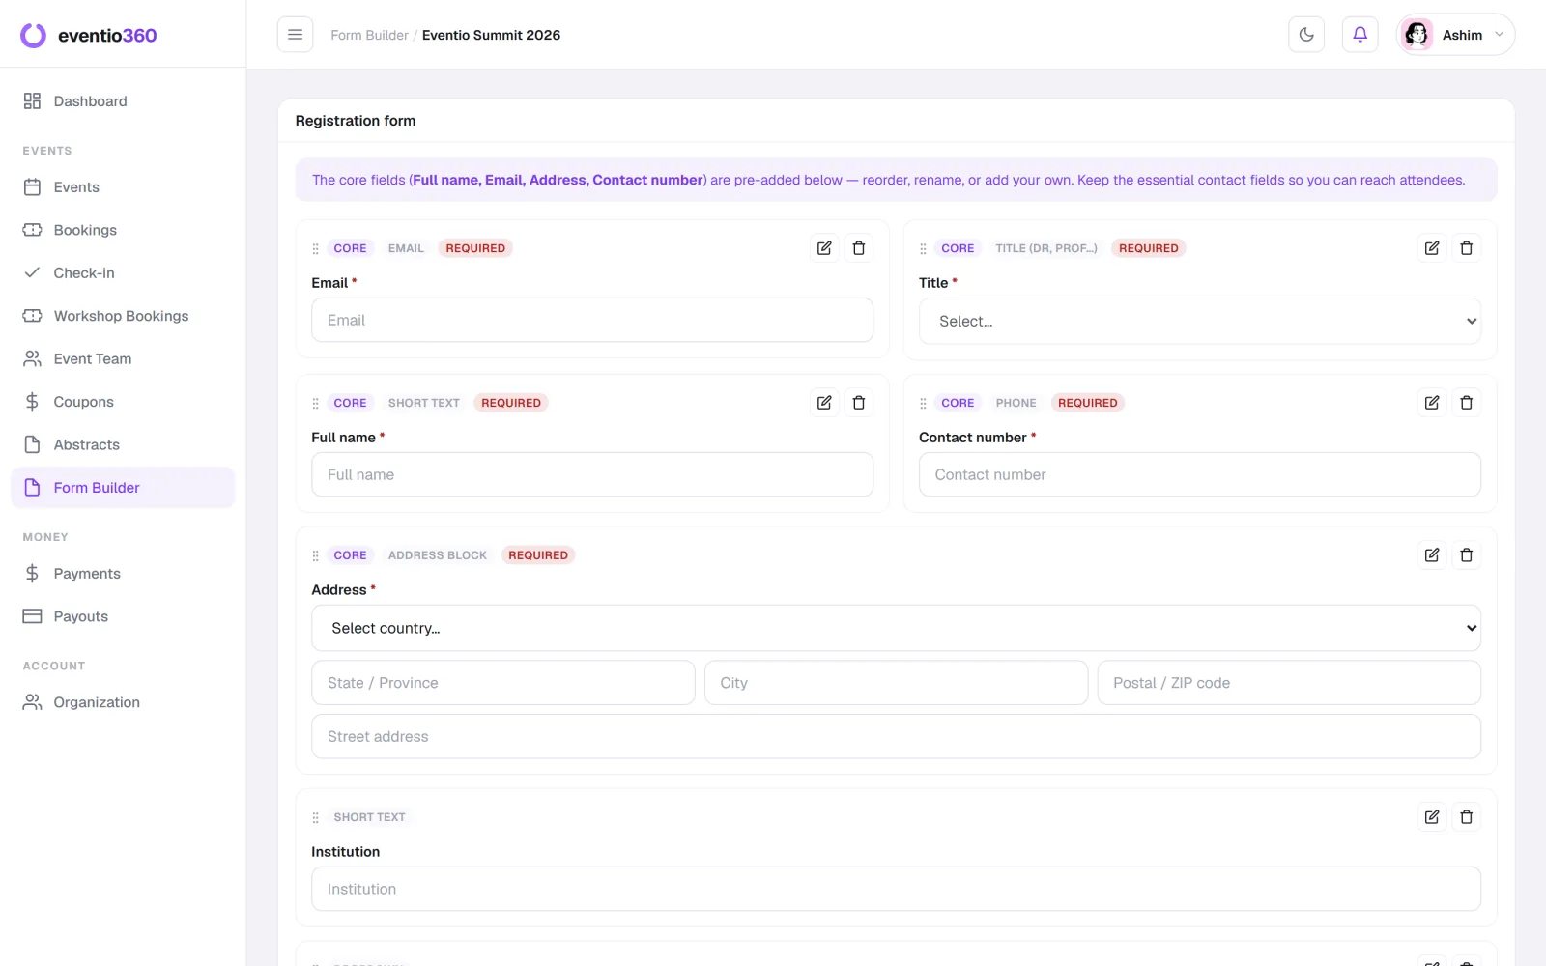
Task: Click the Institution input field
Action: point(896,889)
